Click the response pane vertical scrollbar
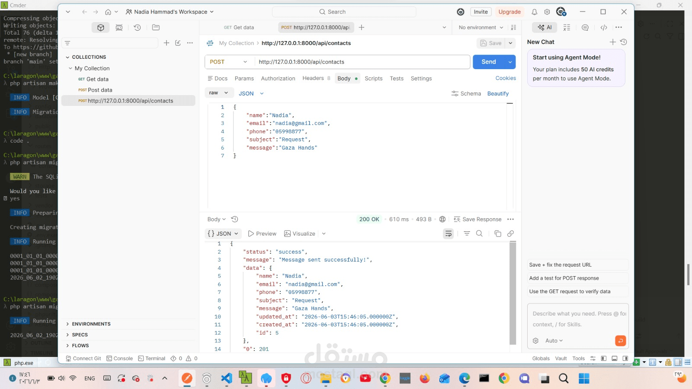The width and height of the screenshot is (692, 389). [513, 293]
